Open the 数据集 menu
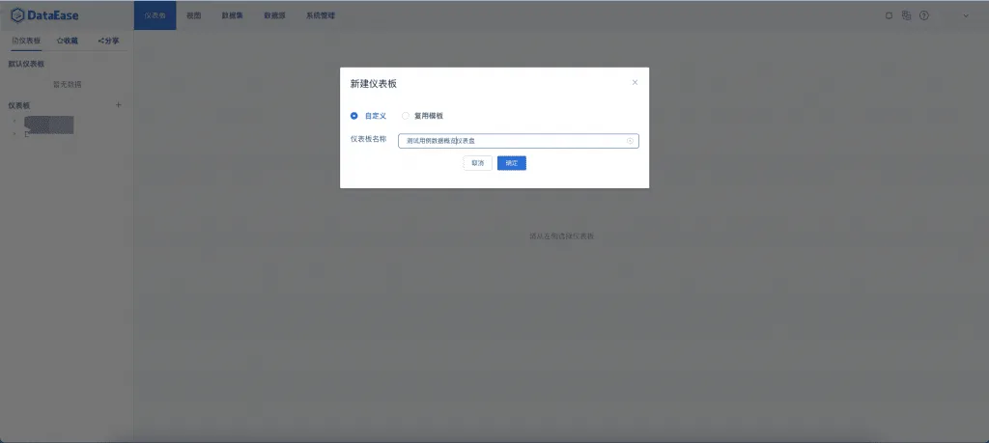989x443 pixels. [x=232, y=15]
